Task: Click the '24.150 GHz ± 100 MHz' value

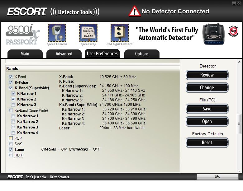Action: coord(119,86)
